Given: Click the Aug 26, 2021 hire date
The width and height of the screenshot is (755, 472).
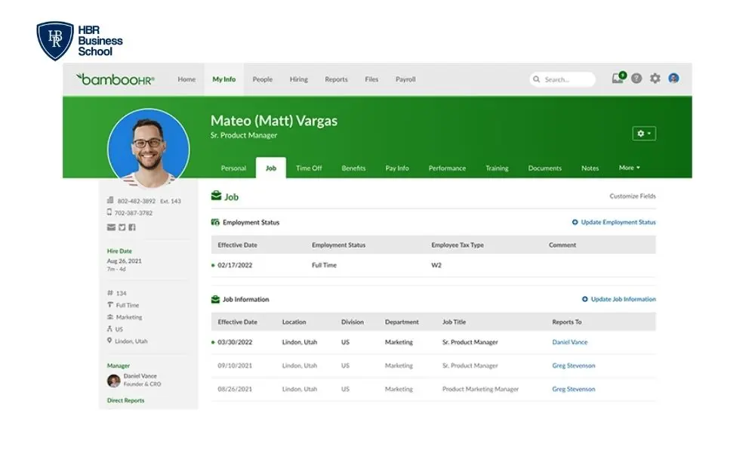Looking at the screenshot, I should (x=125, y=261).
